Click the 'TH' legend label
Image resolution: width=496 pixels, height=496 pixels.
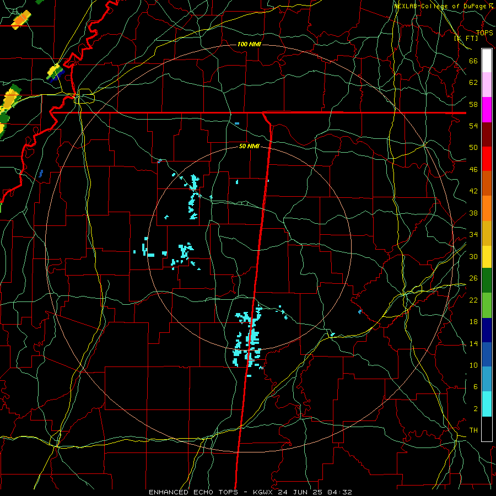pos(473,430)
